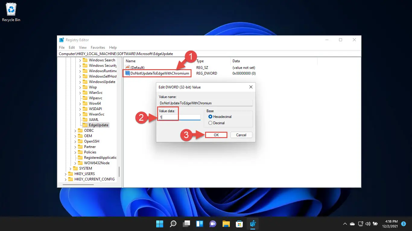Click the network tray icon
The image size is (412, 231).
tap(360, 224)
